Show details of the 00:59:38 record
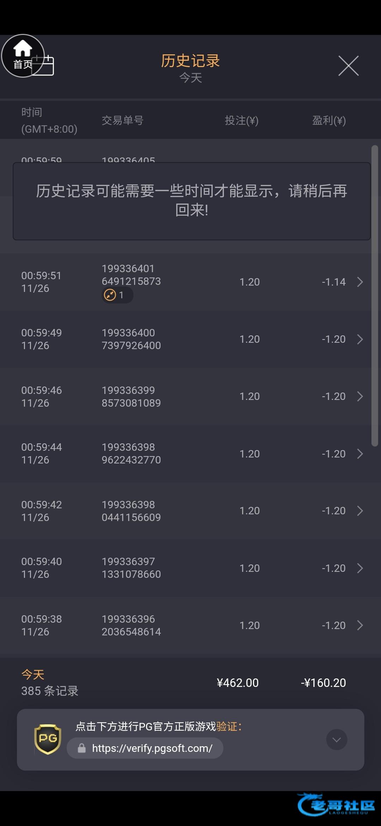 (x=360, y=625)
